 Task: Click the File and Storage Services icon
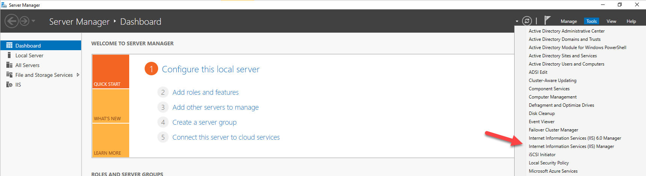9,75
